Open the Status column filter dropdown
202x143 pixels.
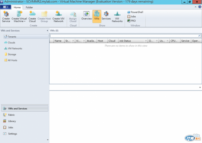(73, 41)
